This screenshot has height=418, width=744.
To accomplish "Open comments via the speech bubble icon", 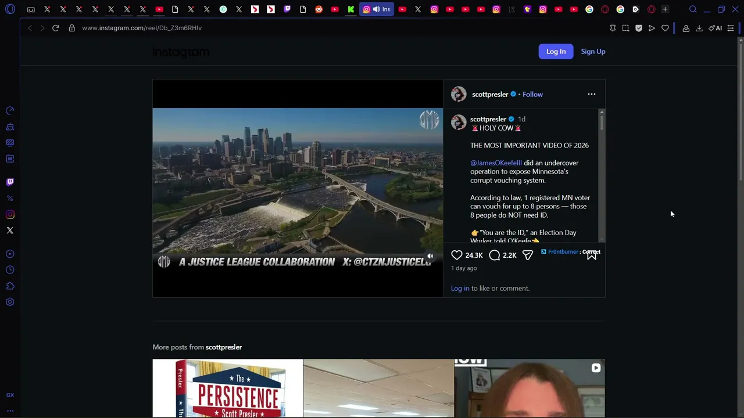I will [495, 255].
